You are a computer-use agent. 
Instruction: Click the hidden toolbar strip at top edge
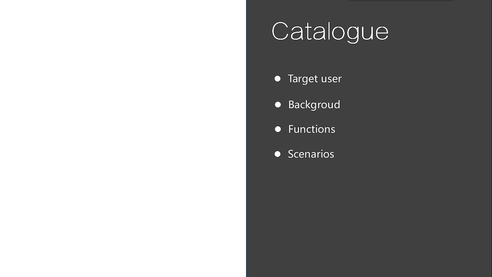[x=401, y=0]
